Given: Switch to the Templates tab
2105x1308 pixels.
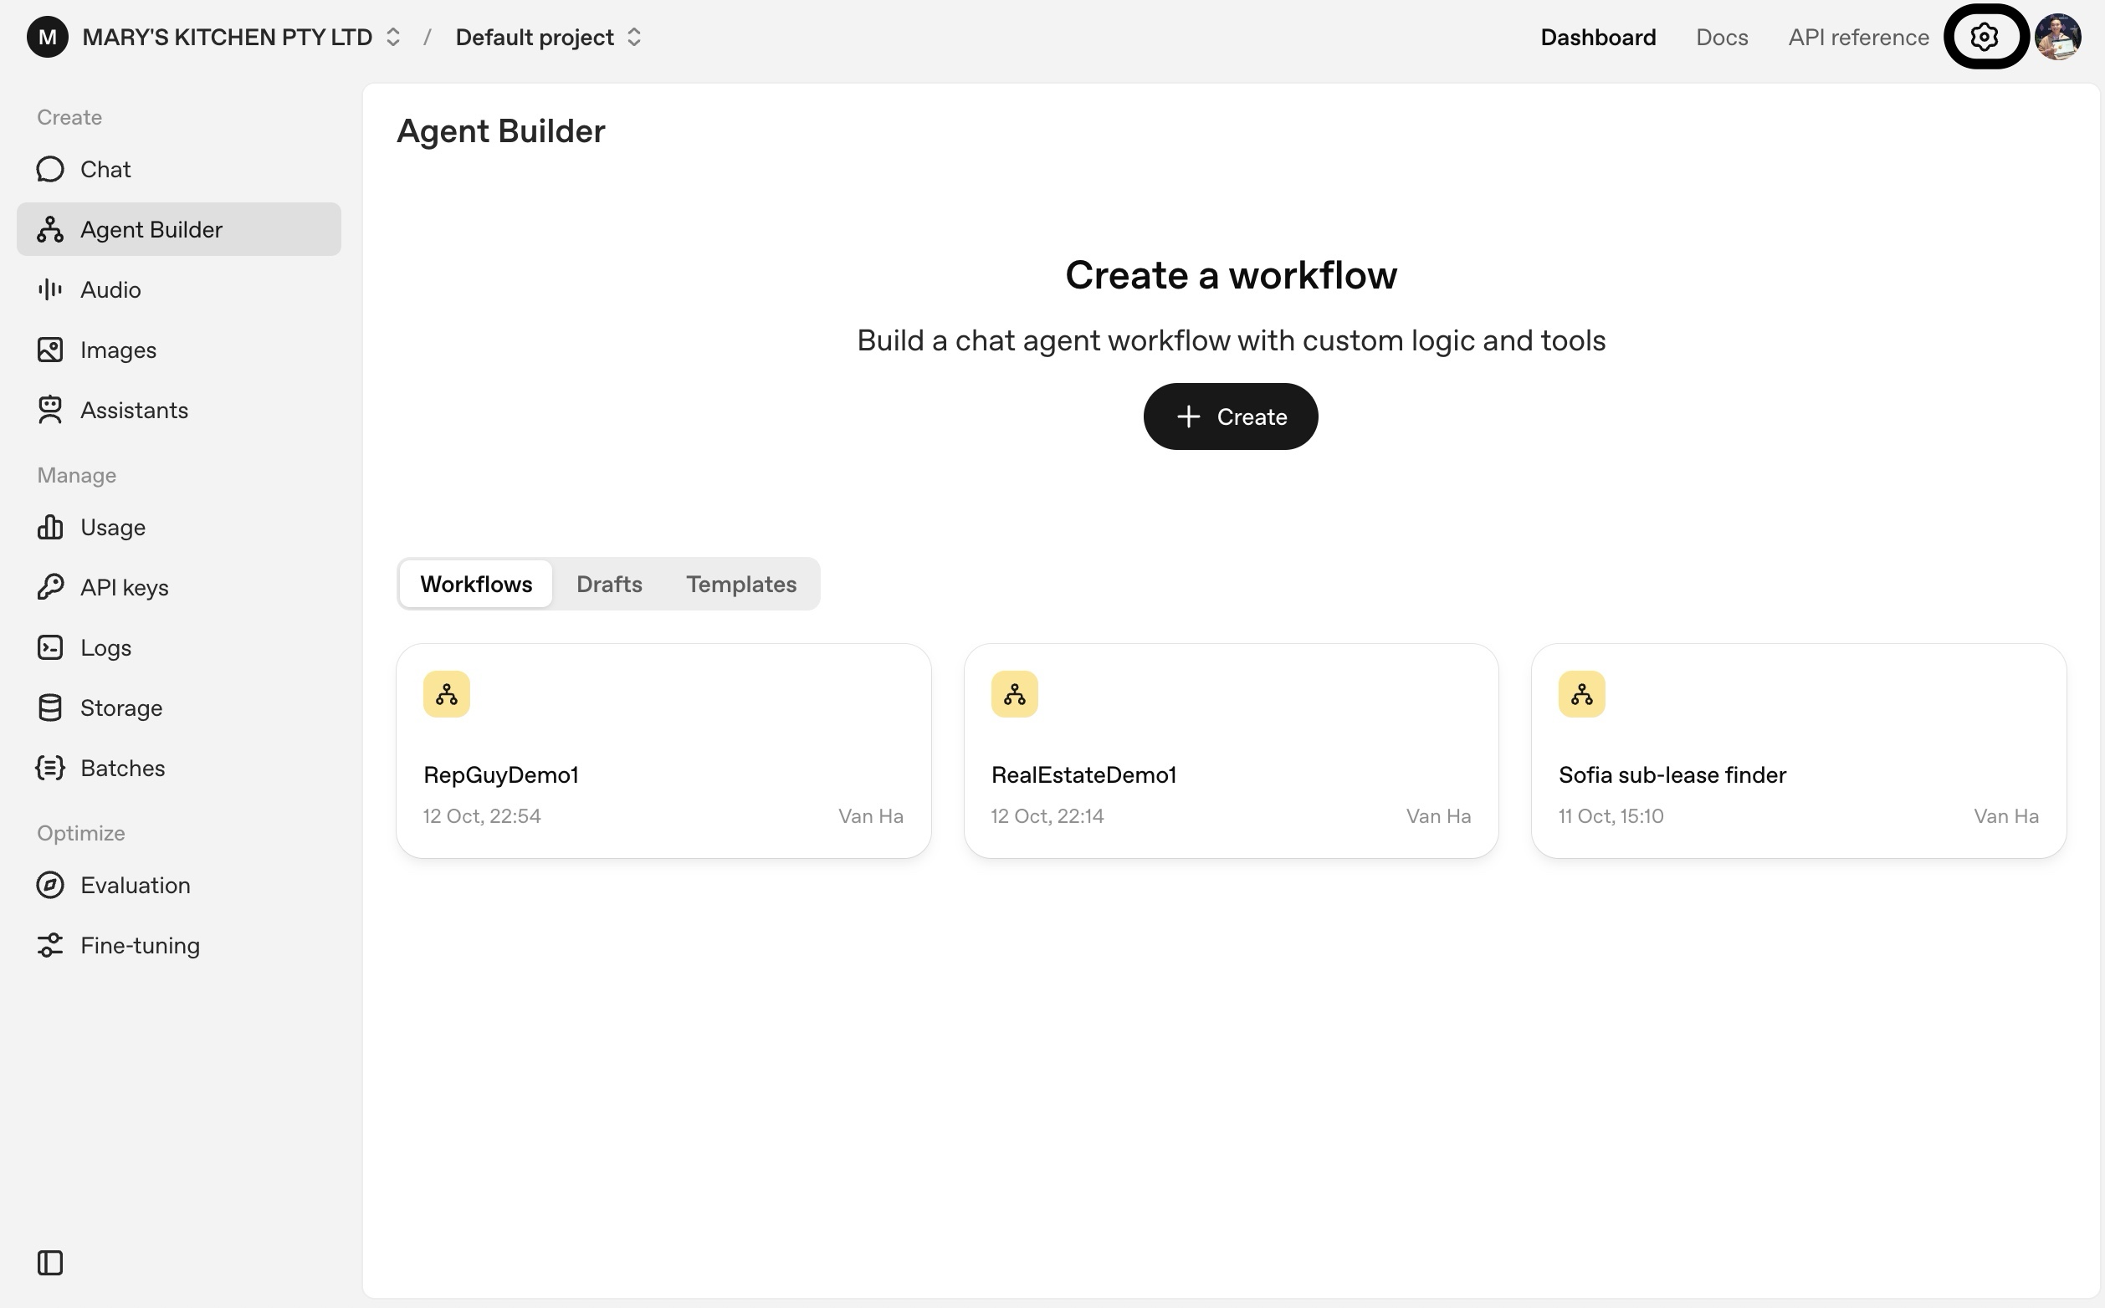Looking at the screenshot, I should pyautogui.click(x=740, y=584).
